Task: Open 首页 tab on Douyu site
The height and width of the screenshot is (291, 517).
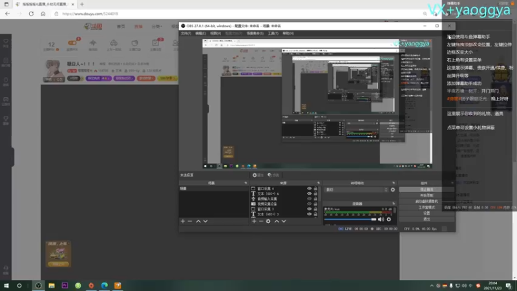Action: click(x=121, y=27)
